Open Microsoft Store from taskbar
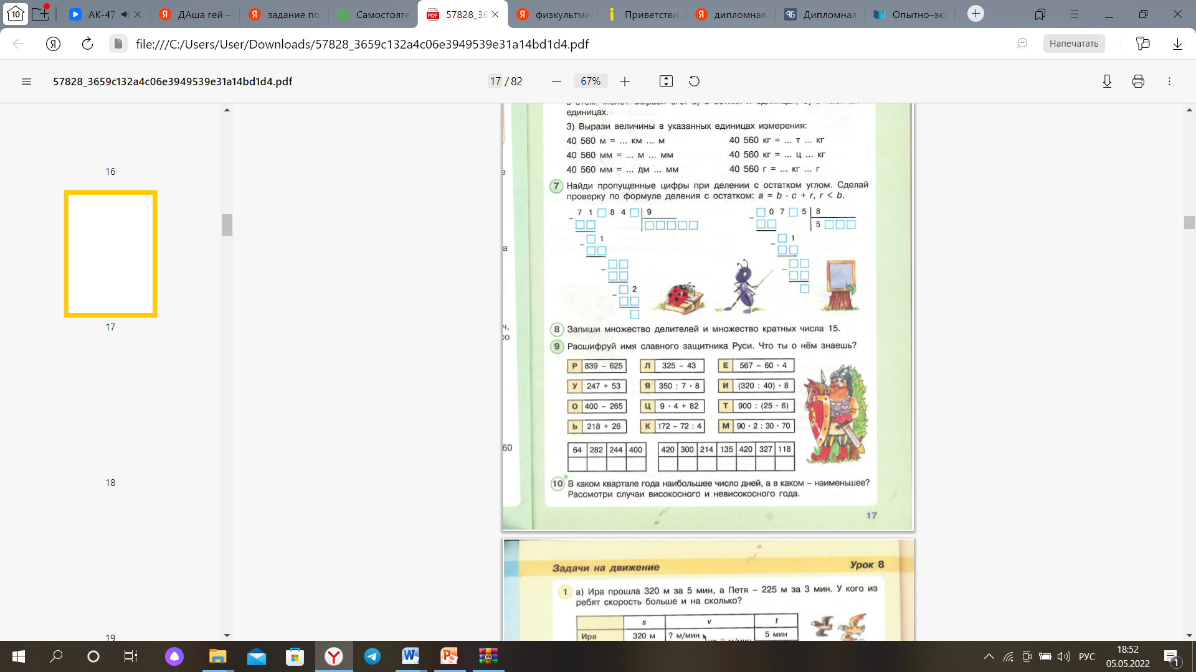1196x672 pixels. (x=295, y=656)
